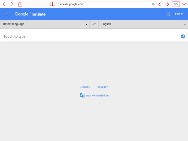Focus the Touch to type field
The height and width of the screenshot is (141, 188).
[91, 36]
